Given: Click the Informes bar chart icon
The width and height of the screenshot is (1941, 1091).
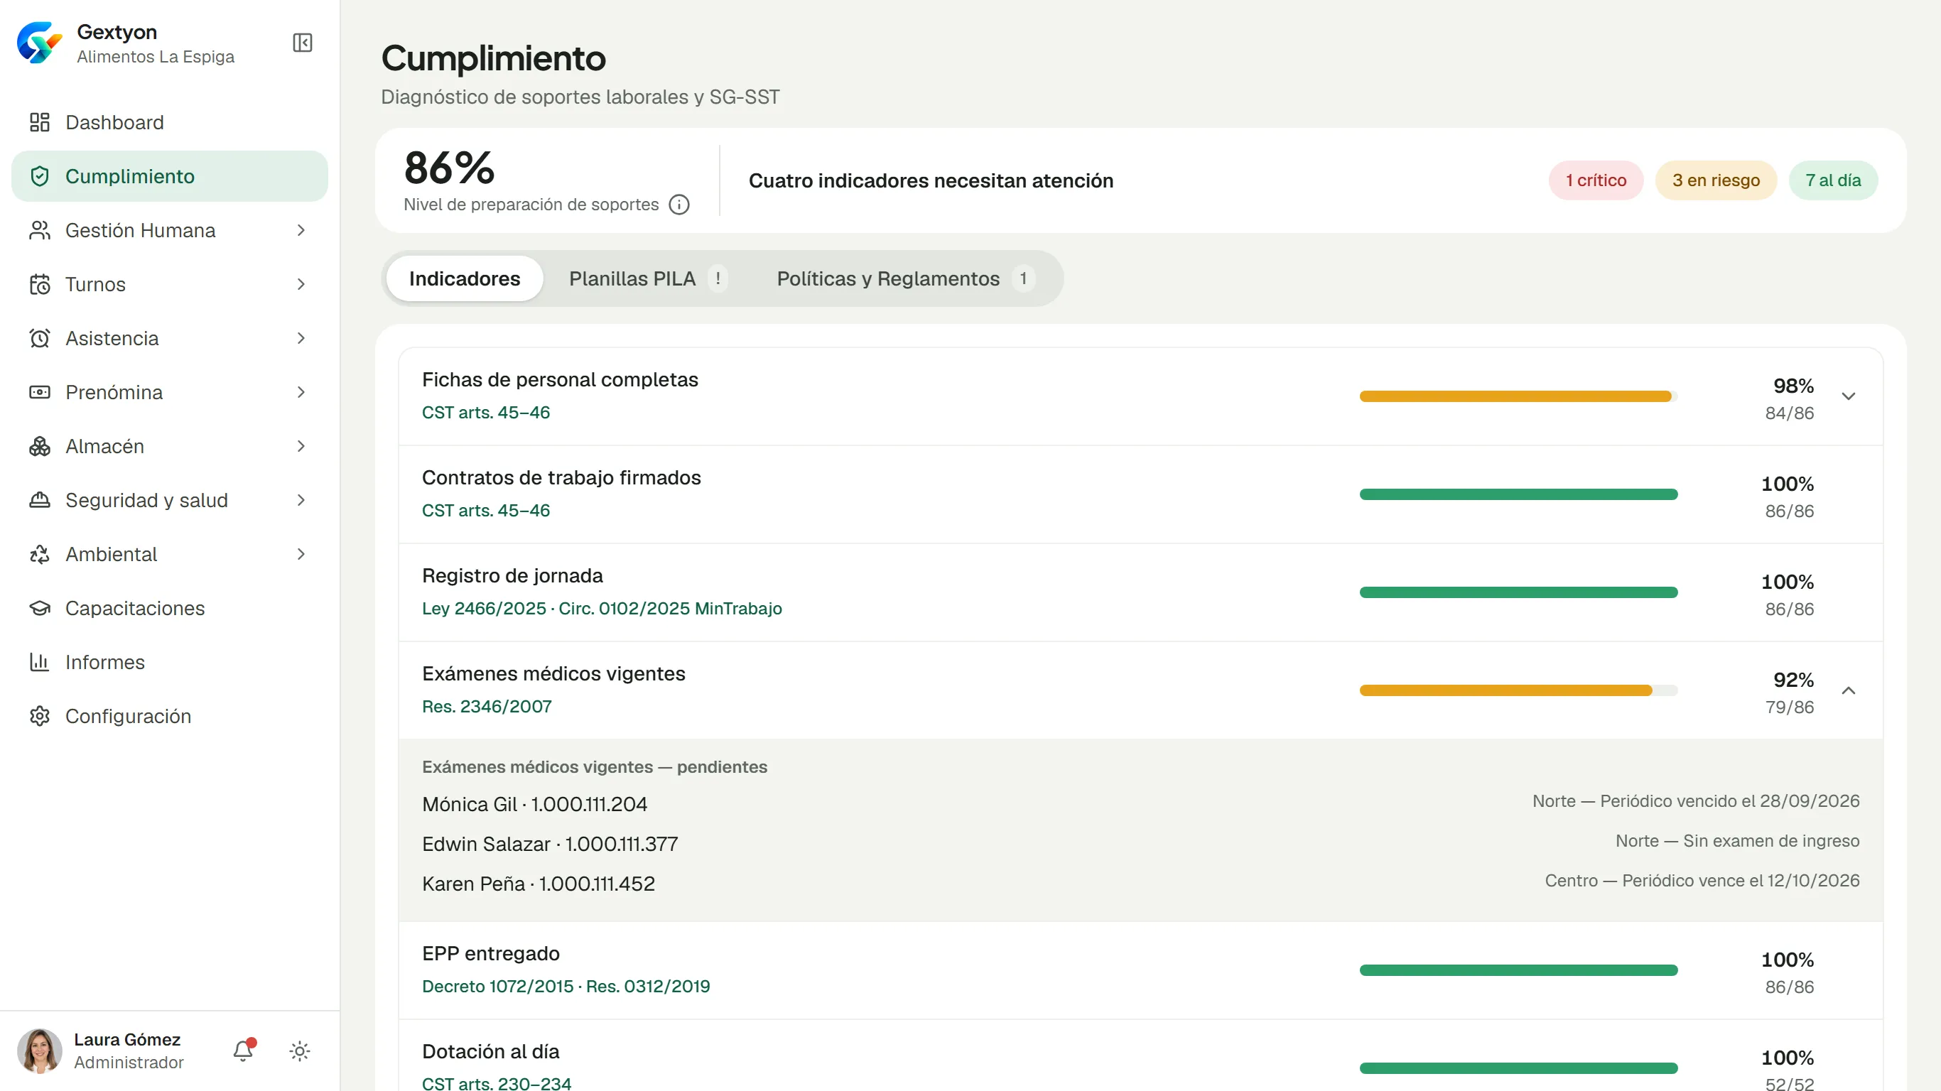Looking at the screenshot, I should pos(39,662).
